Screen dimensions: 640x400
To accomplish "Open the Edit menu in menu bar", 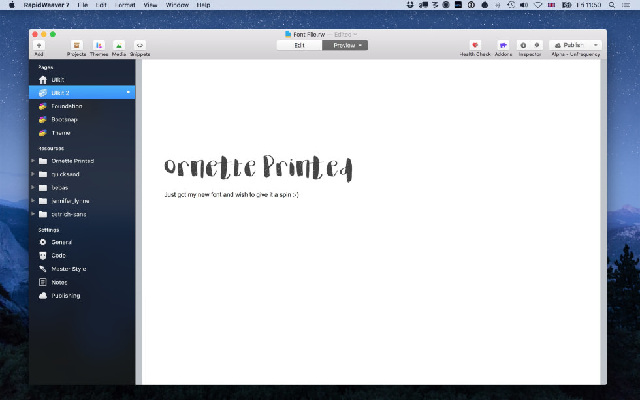I will tap(101, 5).
